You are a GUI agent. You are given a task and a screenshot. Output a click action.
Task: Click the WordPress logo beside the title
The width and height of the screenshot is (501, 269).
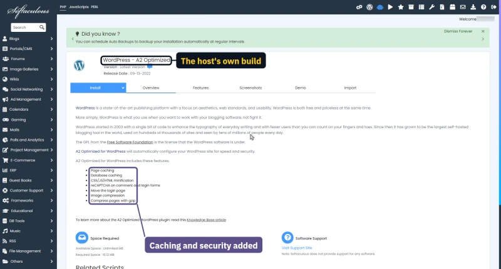[x=80, y=66]
